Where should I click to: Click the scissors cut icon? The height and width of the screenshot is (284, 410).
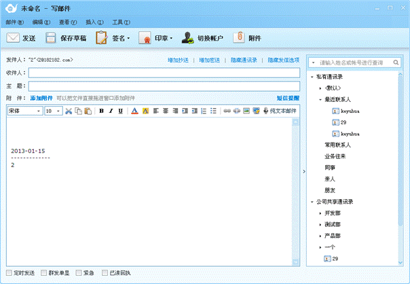tap(69, 111)
